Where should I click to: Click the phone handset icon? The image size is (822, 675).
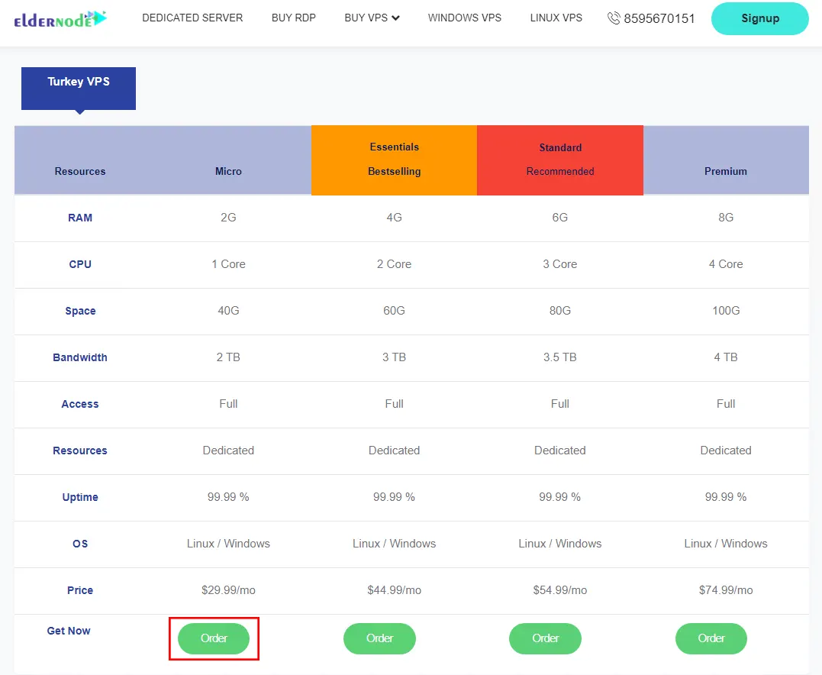pos(614,18)
